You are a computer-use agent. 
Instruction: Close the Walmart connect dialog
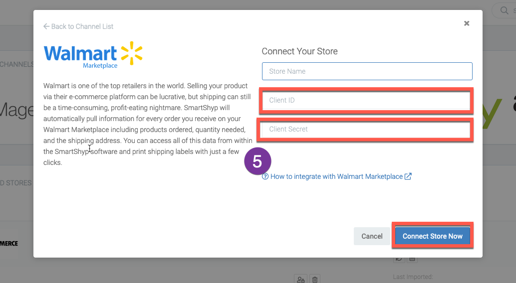pyautogui.click(x=467, y=23)
